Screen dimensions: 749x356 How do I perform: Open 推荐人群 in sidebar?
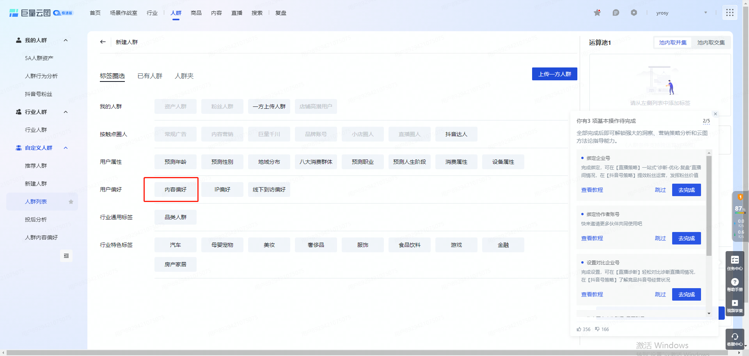point(36,166)
